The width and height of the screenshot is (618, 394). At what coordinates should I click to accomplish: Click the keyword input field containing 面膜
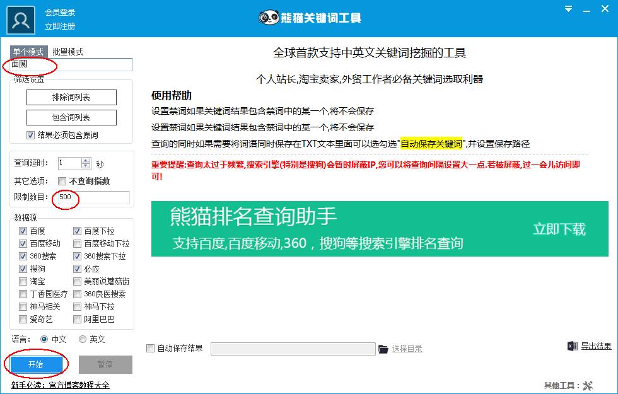click(69, 64)
